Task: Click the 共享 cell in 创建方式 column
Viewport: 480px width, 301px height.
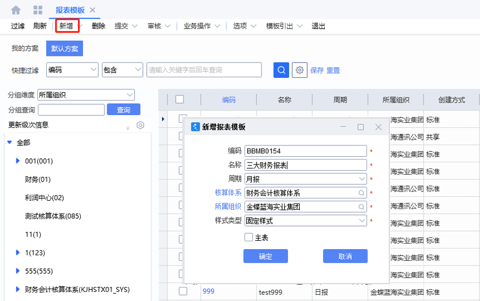Action: (x=433, y=137)
